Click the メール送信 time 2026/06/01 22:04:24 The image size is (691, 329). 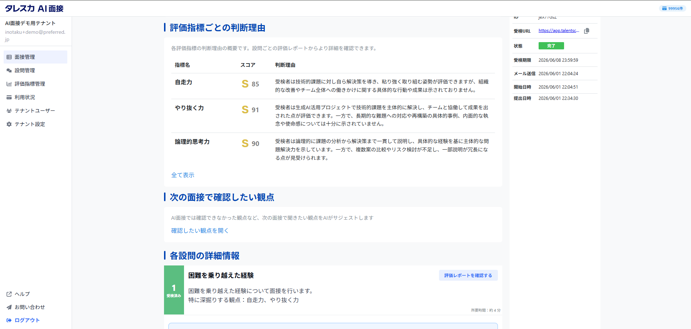[558, 74]
